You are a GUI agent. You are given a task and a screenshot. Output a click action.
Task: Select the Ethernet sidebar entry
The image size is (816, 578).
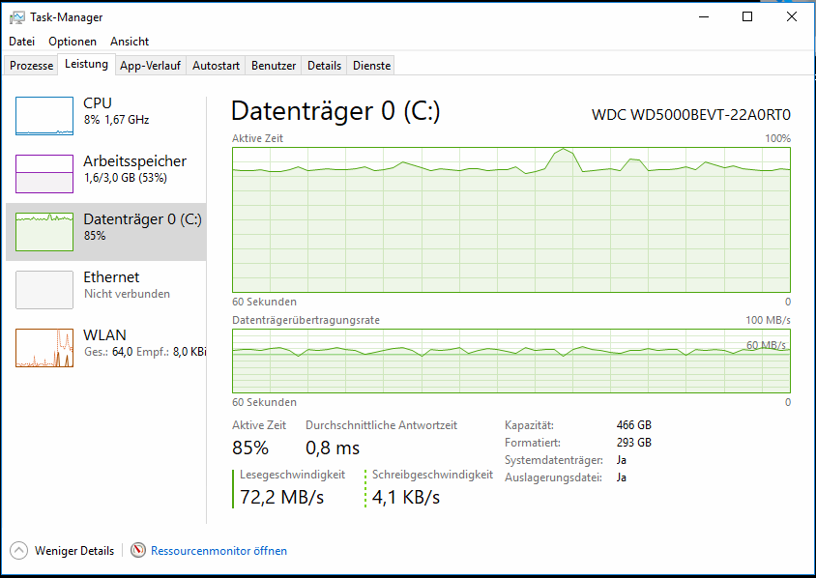coord(106,285)
